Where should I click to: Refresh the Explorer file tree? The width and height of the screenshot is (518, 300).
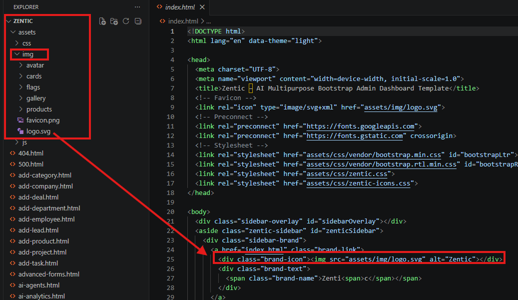point(126,21)
